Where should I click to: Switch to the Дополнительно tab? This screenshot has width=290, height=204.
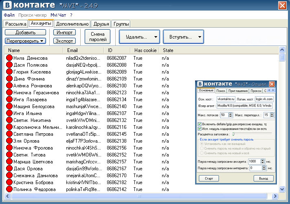point(72,24)
